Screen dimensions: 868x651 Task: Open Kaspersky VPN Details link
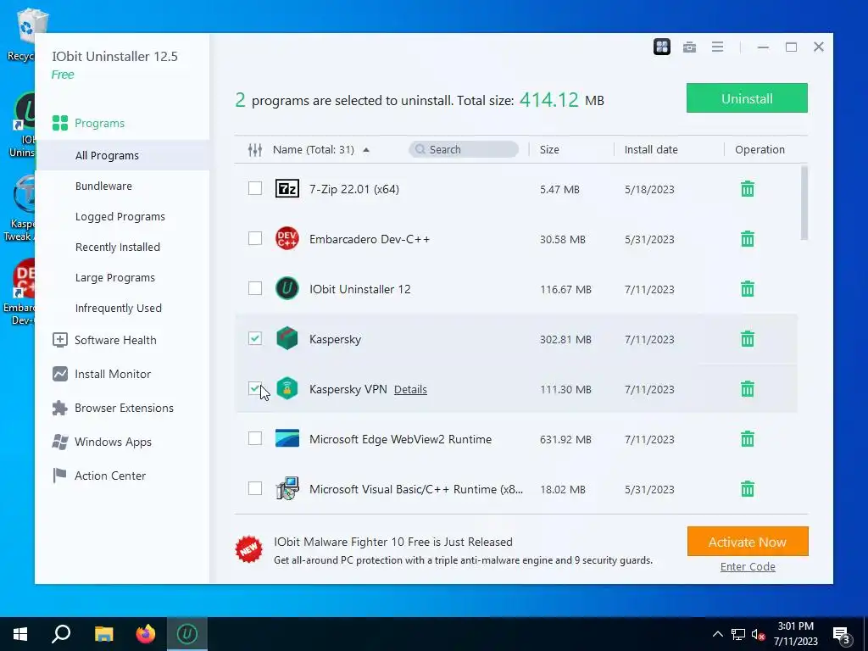410,390
